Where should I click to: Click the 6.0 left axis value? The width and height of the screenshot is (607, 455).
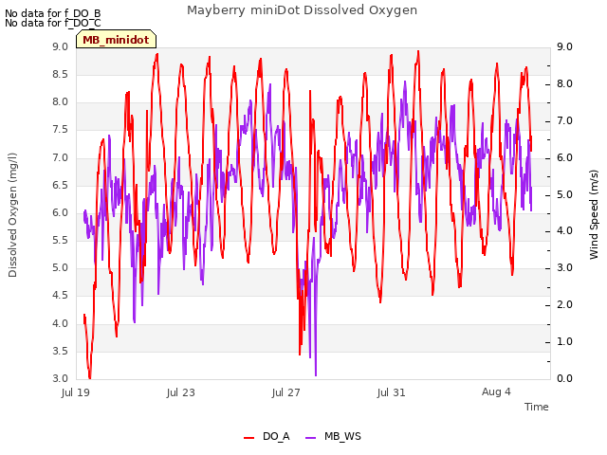tap(61, 212)
